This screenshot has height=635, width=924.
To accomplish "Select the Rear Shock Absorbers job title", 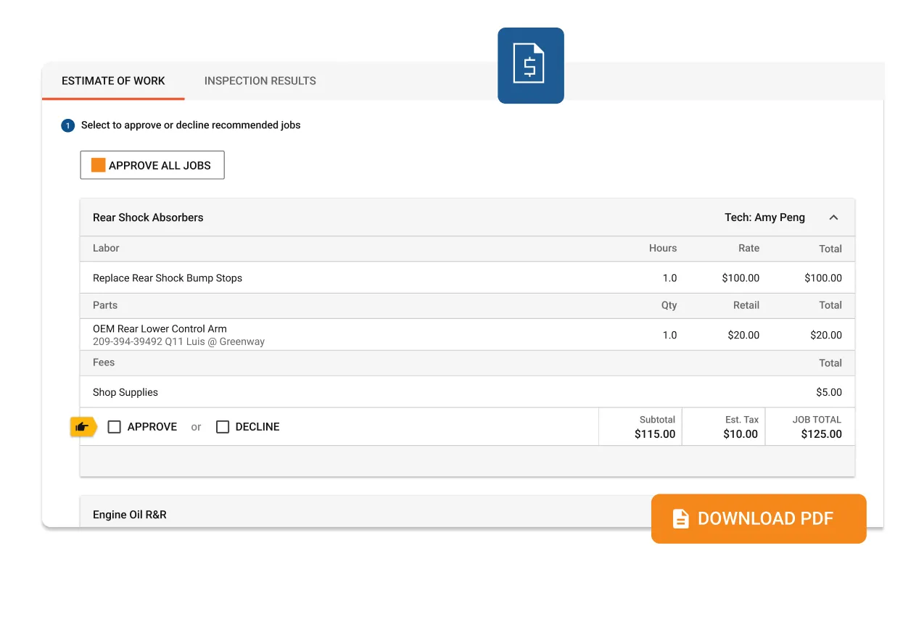I will [x=148, y=217].
